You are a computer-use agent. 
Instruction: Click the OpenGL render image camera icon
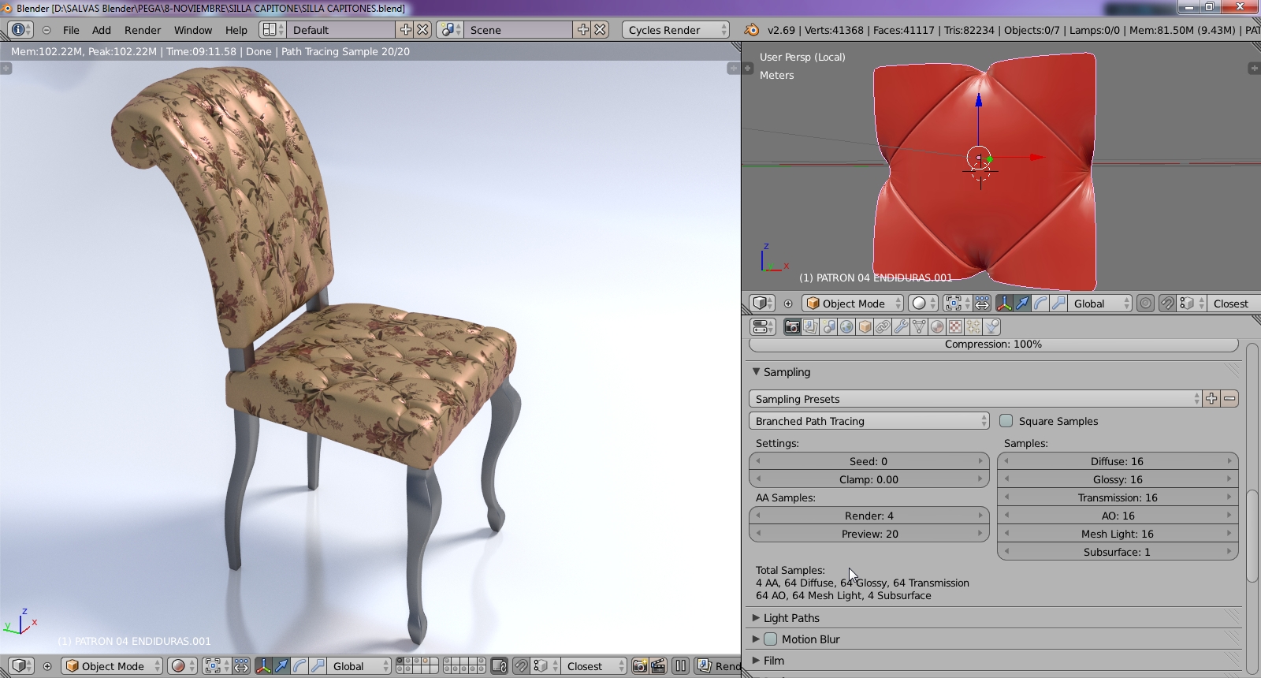[640, 666]
